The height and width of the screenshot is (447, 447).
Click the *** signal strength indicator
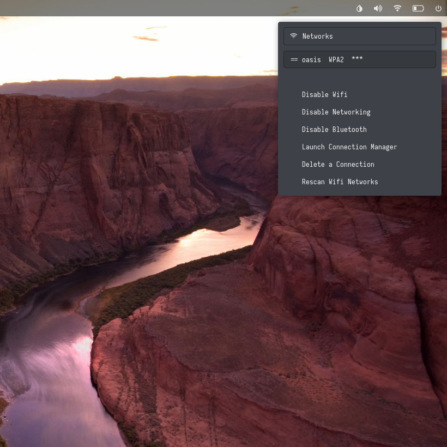pos(357,59)
